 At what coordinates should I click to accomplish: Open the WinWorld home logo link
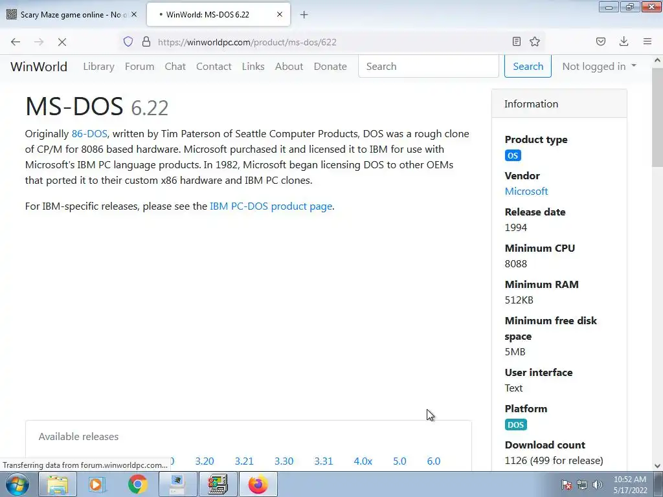point(39,67)
